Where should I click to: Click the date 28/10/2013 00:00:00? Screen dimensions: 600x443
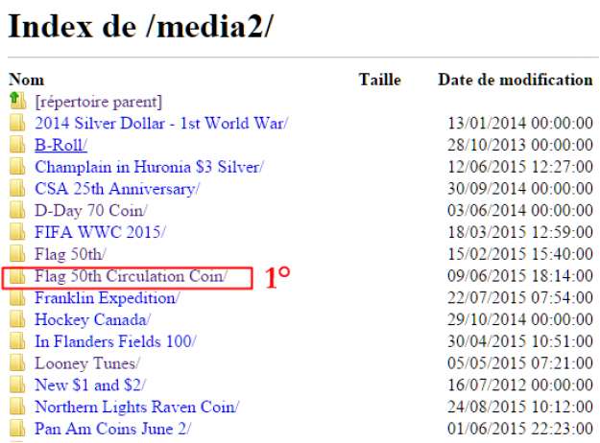520,145
